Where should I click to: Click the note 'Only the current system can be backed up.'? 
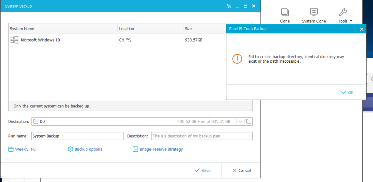pos(52,106)
